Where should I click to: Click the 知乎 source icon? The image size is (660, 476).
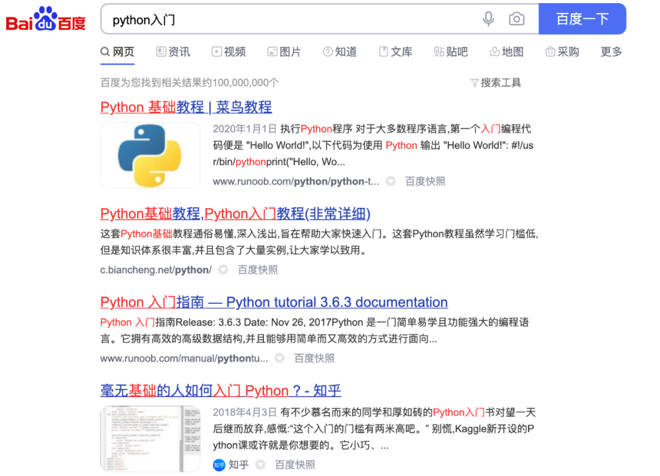click(x=219, y=464)
